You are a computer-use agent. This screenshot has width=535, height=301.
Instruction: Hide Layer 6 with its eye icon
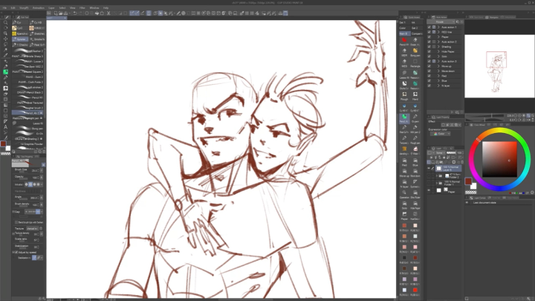point(429,168)
